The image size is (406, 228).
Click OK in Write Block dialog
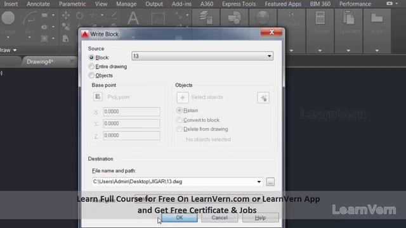(x=180, y=218)
